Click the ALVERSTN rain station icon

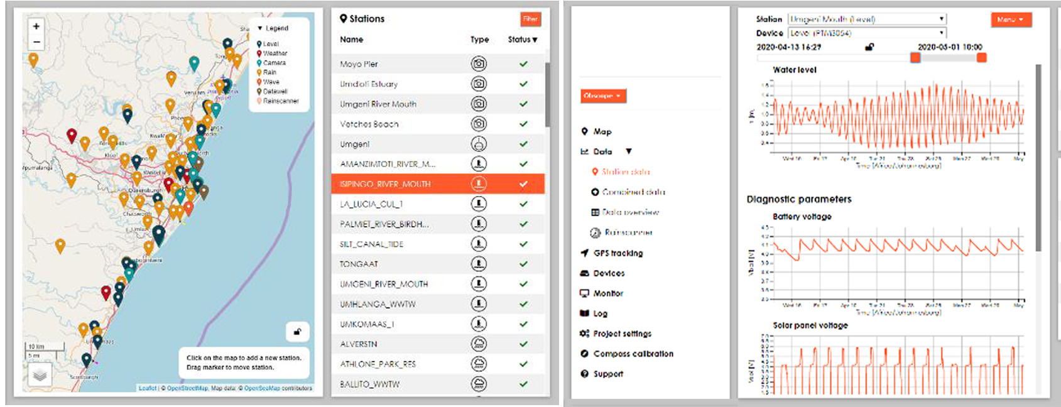479,344
